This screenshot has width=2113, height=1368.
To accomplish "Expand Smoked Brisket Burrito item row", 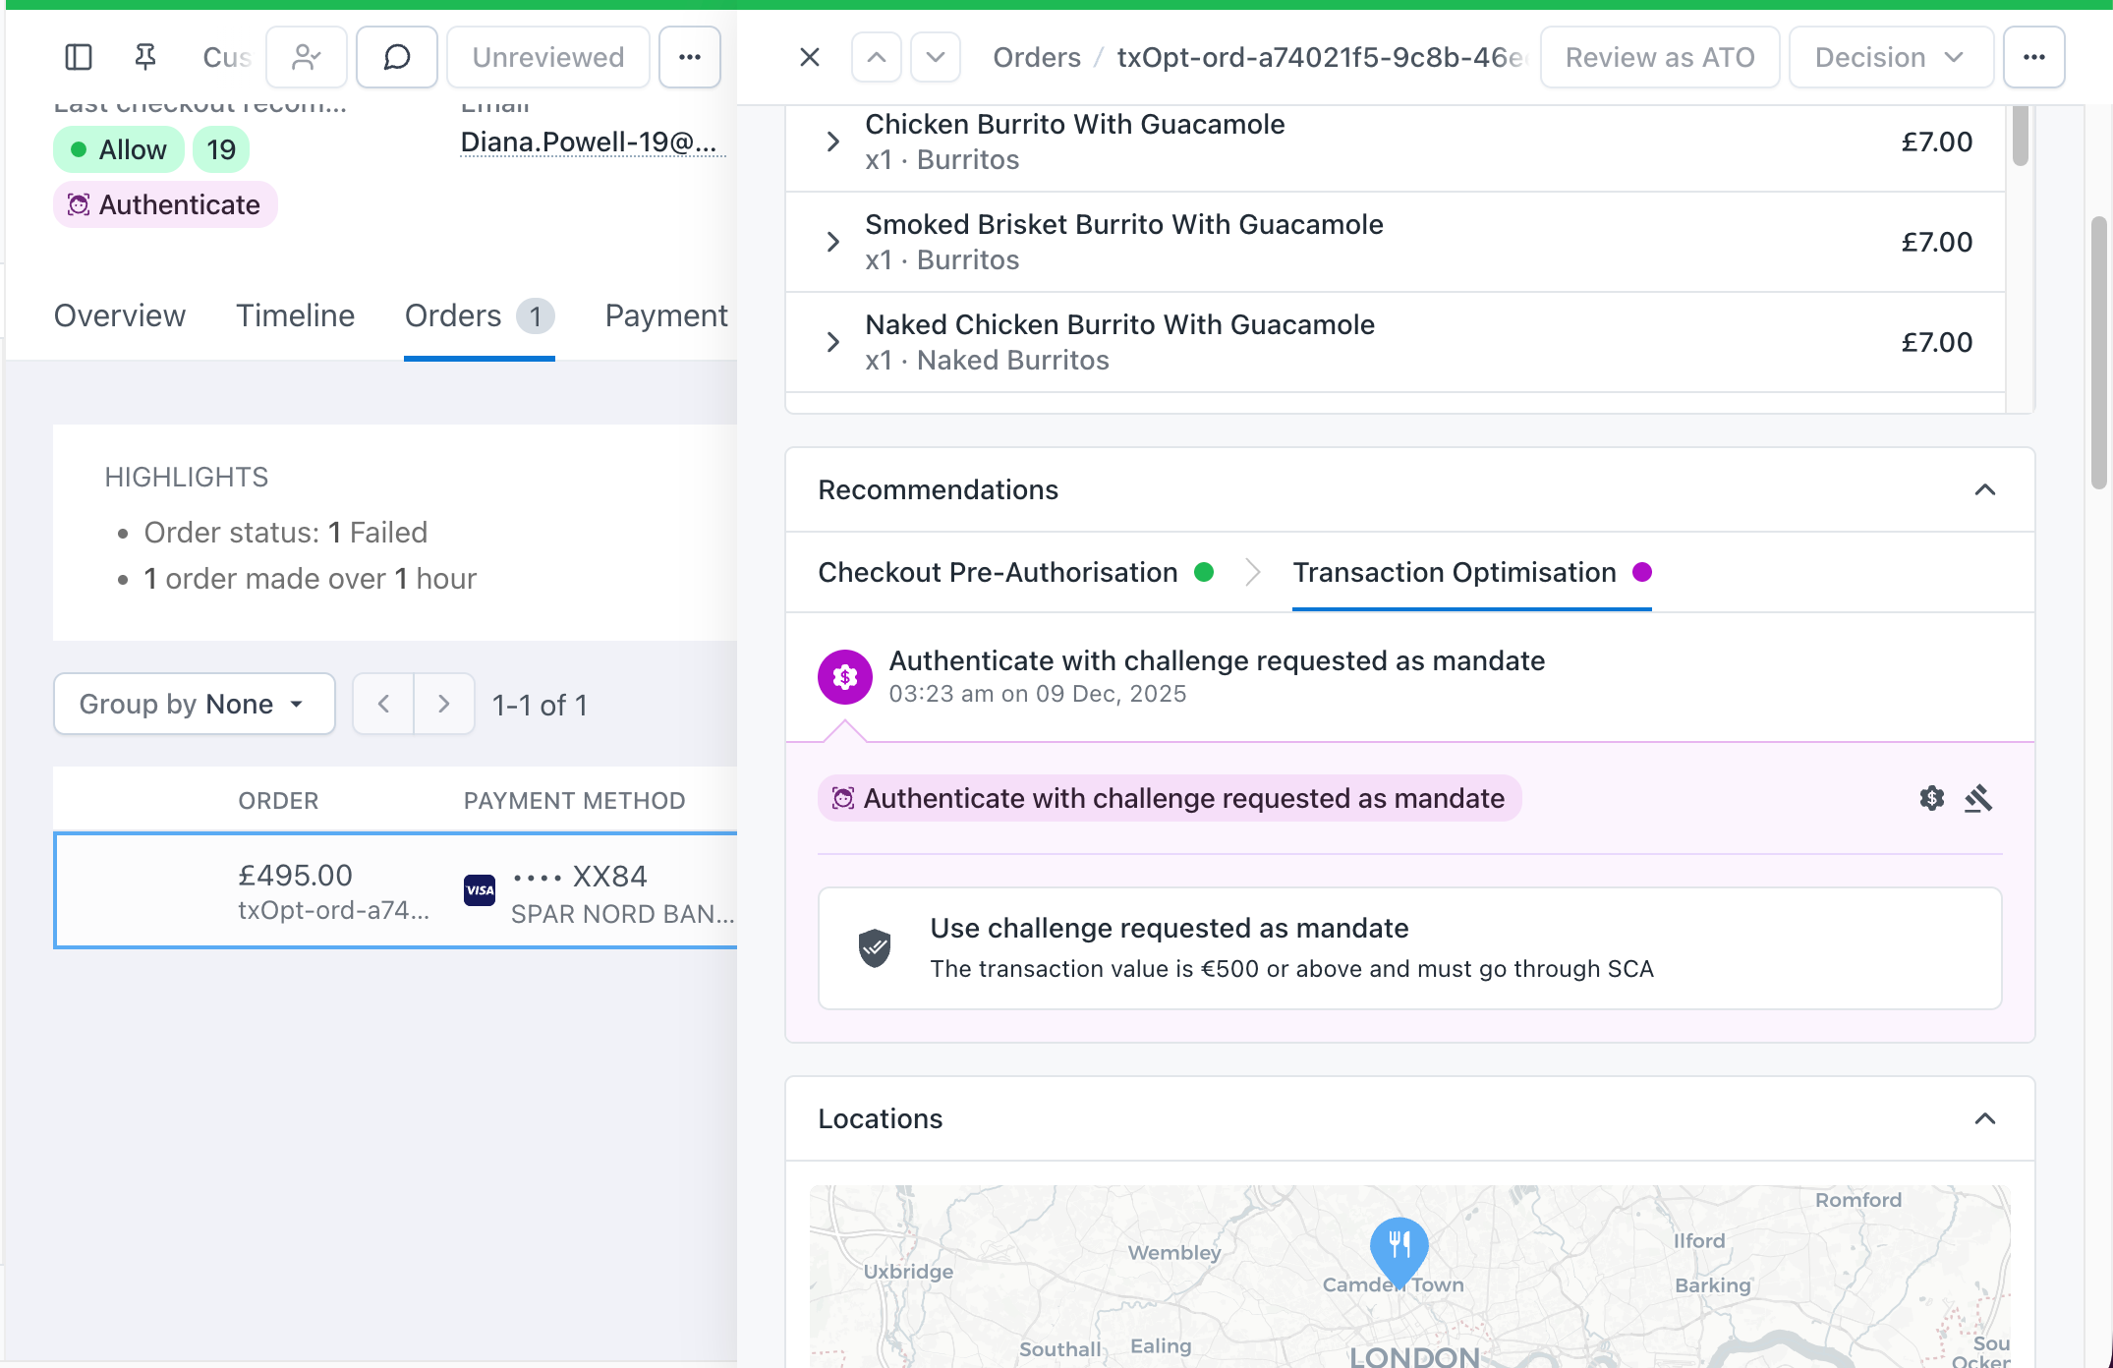I will 833,242.
